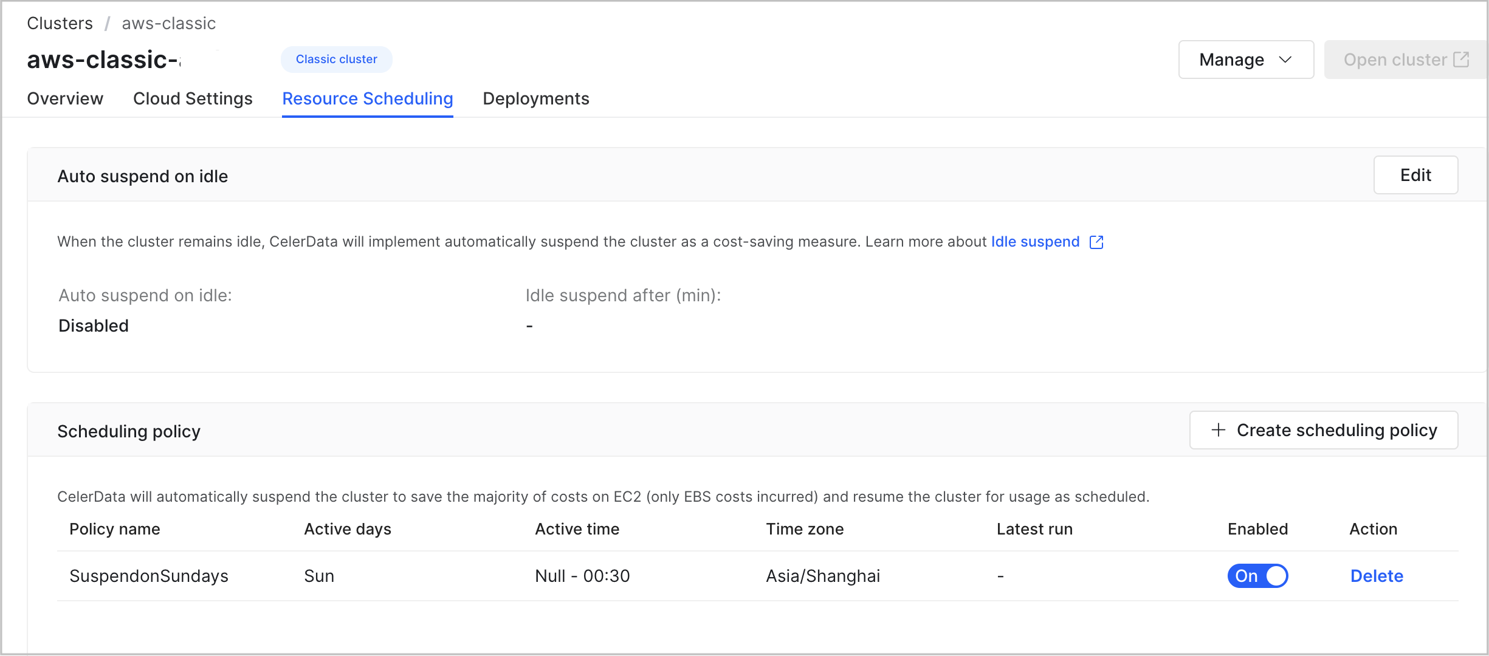1489x656 pixels.
Task: Click the Asia/Shanghai time zone cell
Action: coord(823,576)
